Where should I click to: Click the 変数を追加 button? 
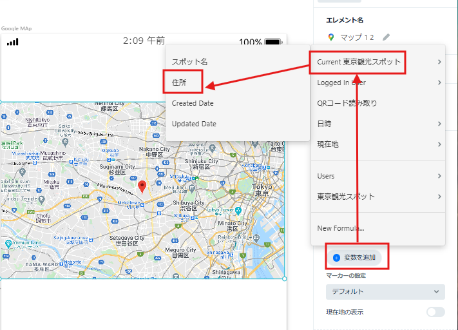(354, 258)
